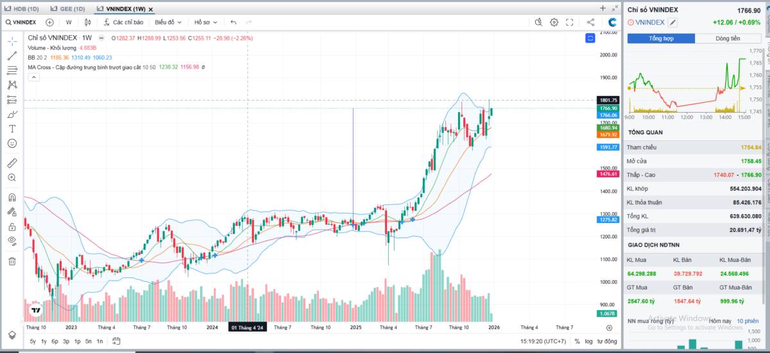Viewport: 770px width, 353px height.
Task: Toggle lock all drawings padlock
Action: click(x=12, y=227)
